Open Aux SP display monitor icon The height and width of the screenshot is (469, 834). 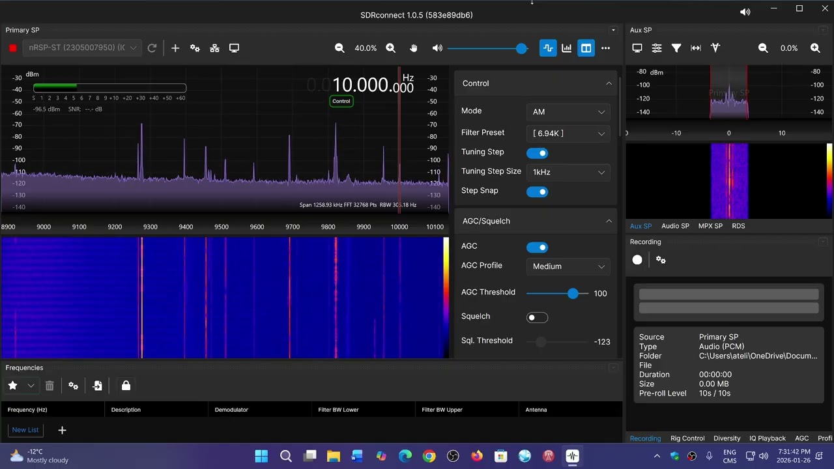click(x=637, y=48)
